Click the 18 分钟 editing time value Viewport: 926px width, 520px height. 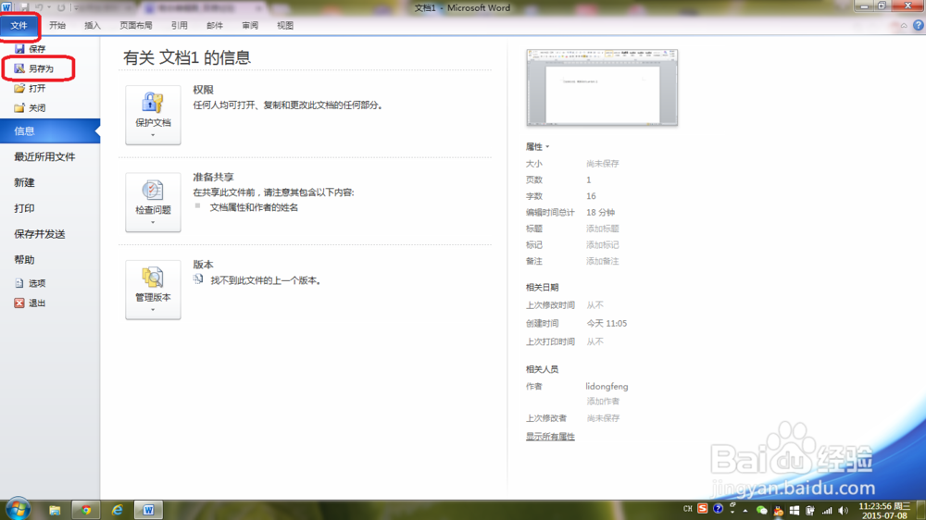(601, 213)
